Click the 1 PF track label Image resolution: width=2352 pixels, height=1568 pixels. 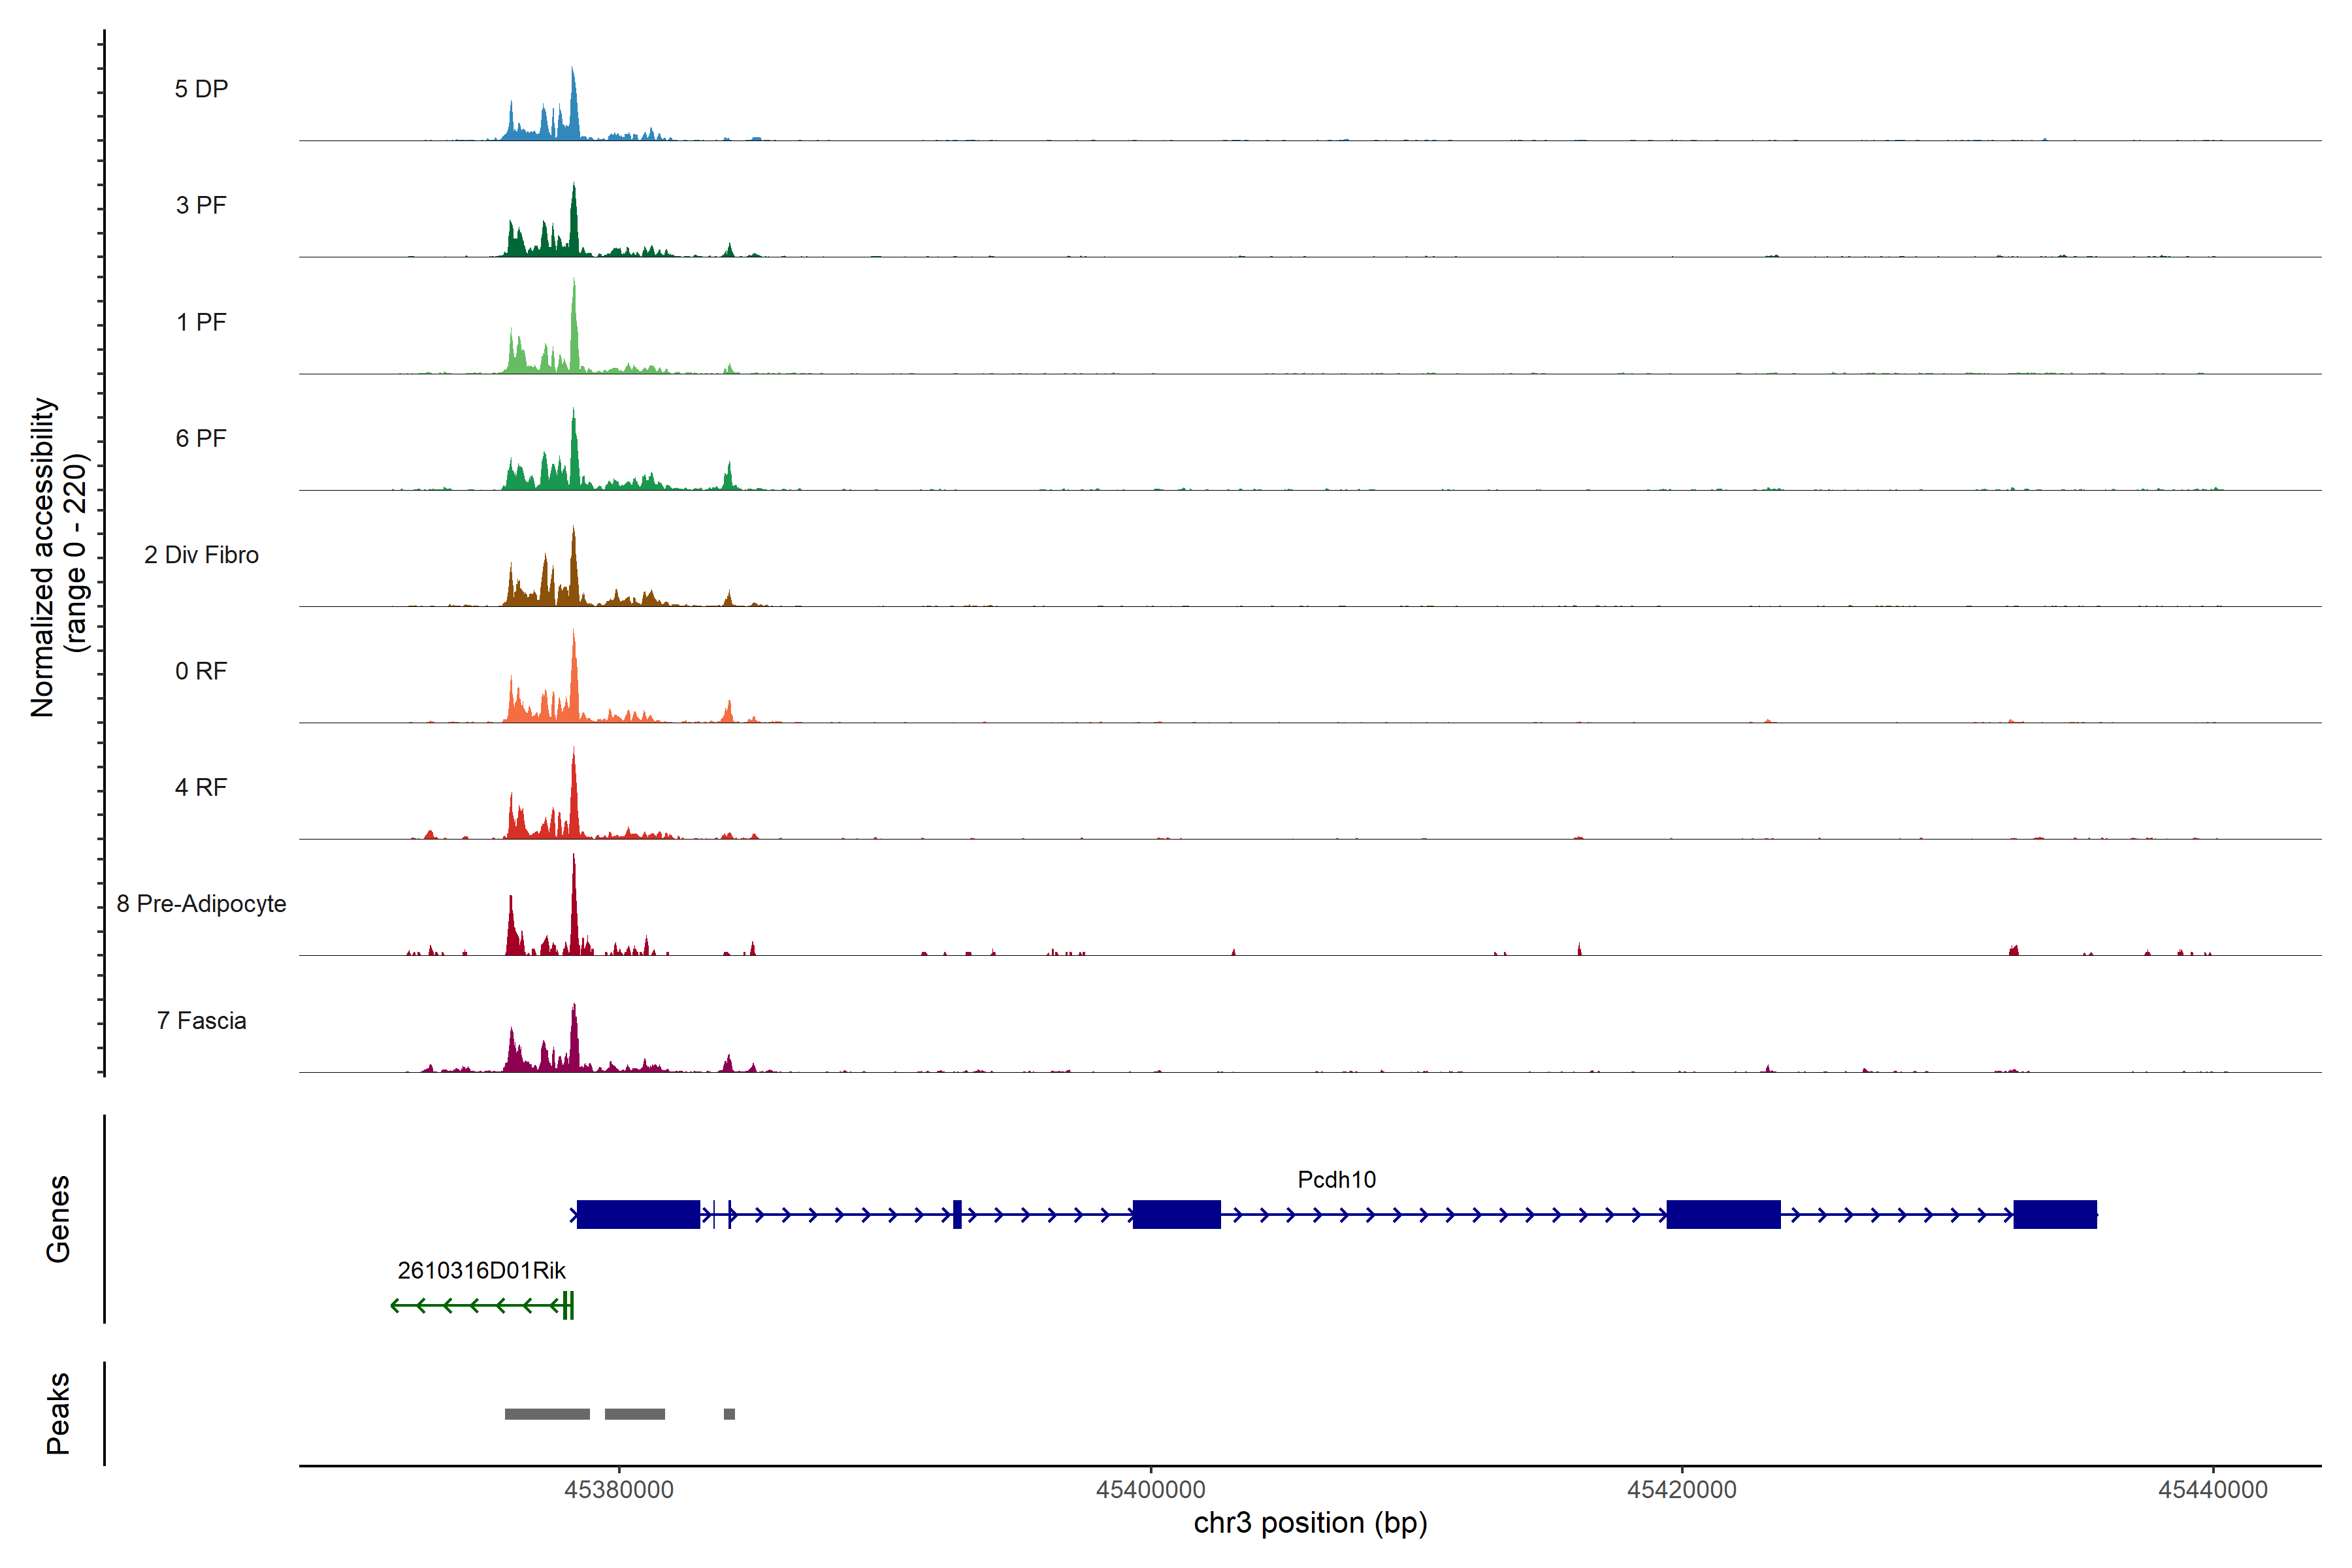point(201,322)
